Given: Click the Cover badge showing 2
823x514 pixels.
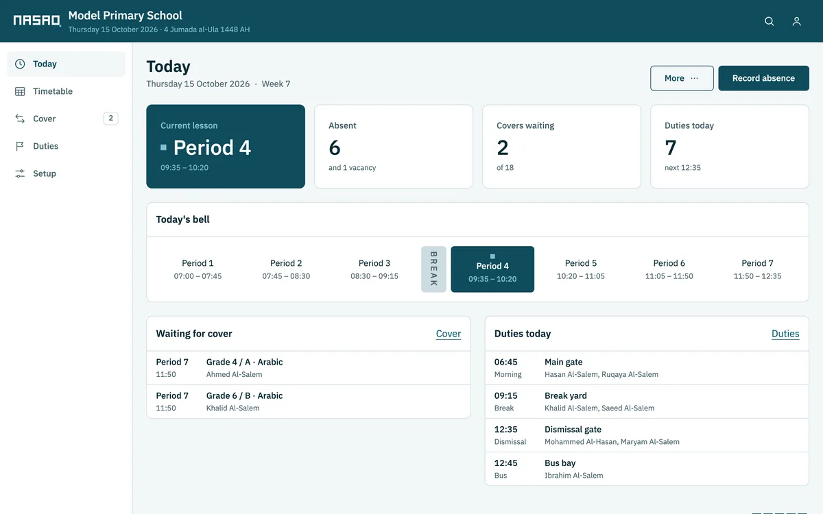Looking at the screenshot, I should tap(110, 119).
